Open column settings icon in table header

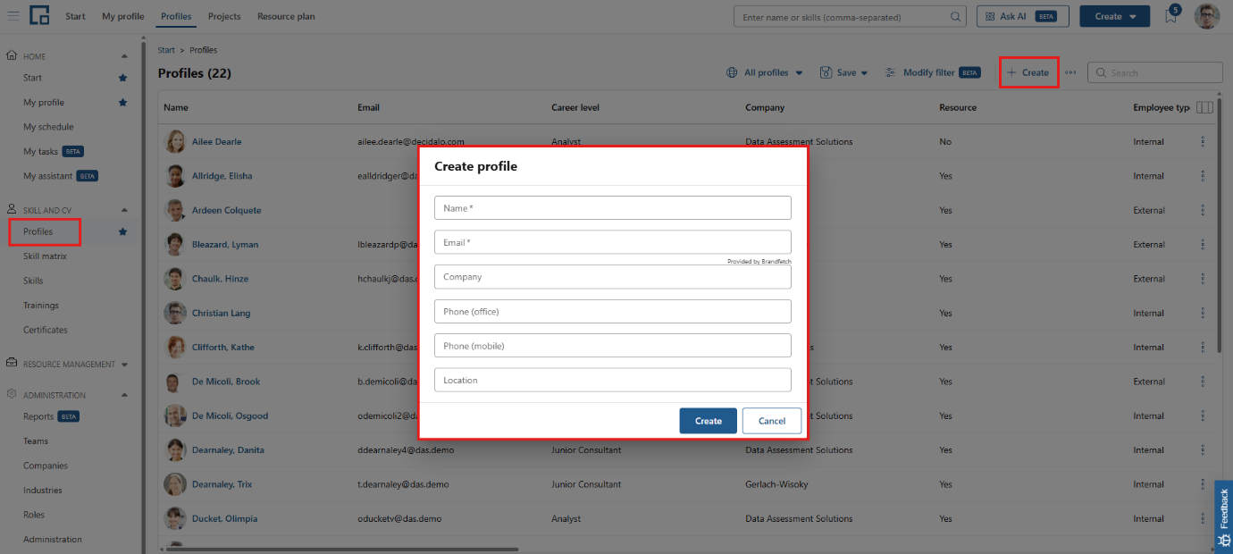(1204, 107)
